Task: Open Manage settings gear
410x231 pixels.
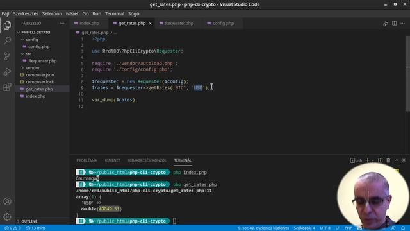Action: click(7, 217)
